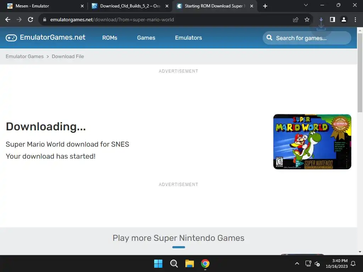Click Play more Super Nintendo Games heading
Image resolution: width=363 pixels, height=272 pixels.
(x=179, y=238)
